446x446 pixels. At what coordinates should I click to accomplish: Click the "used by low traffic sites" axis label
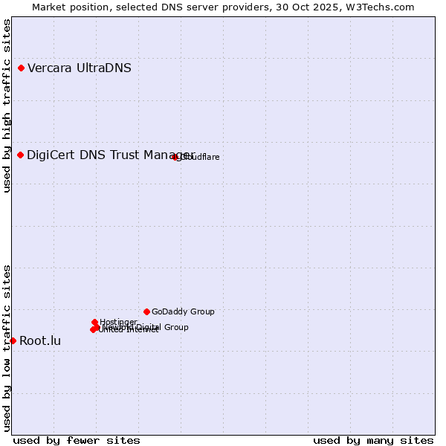(7, 348)
